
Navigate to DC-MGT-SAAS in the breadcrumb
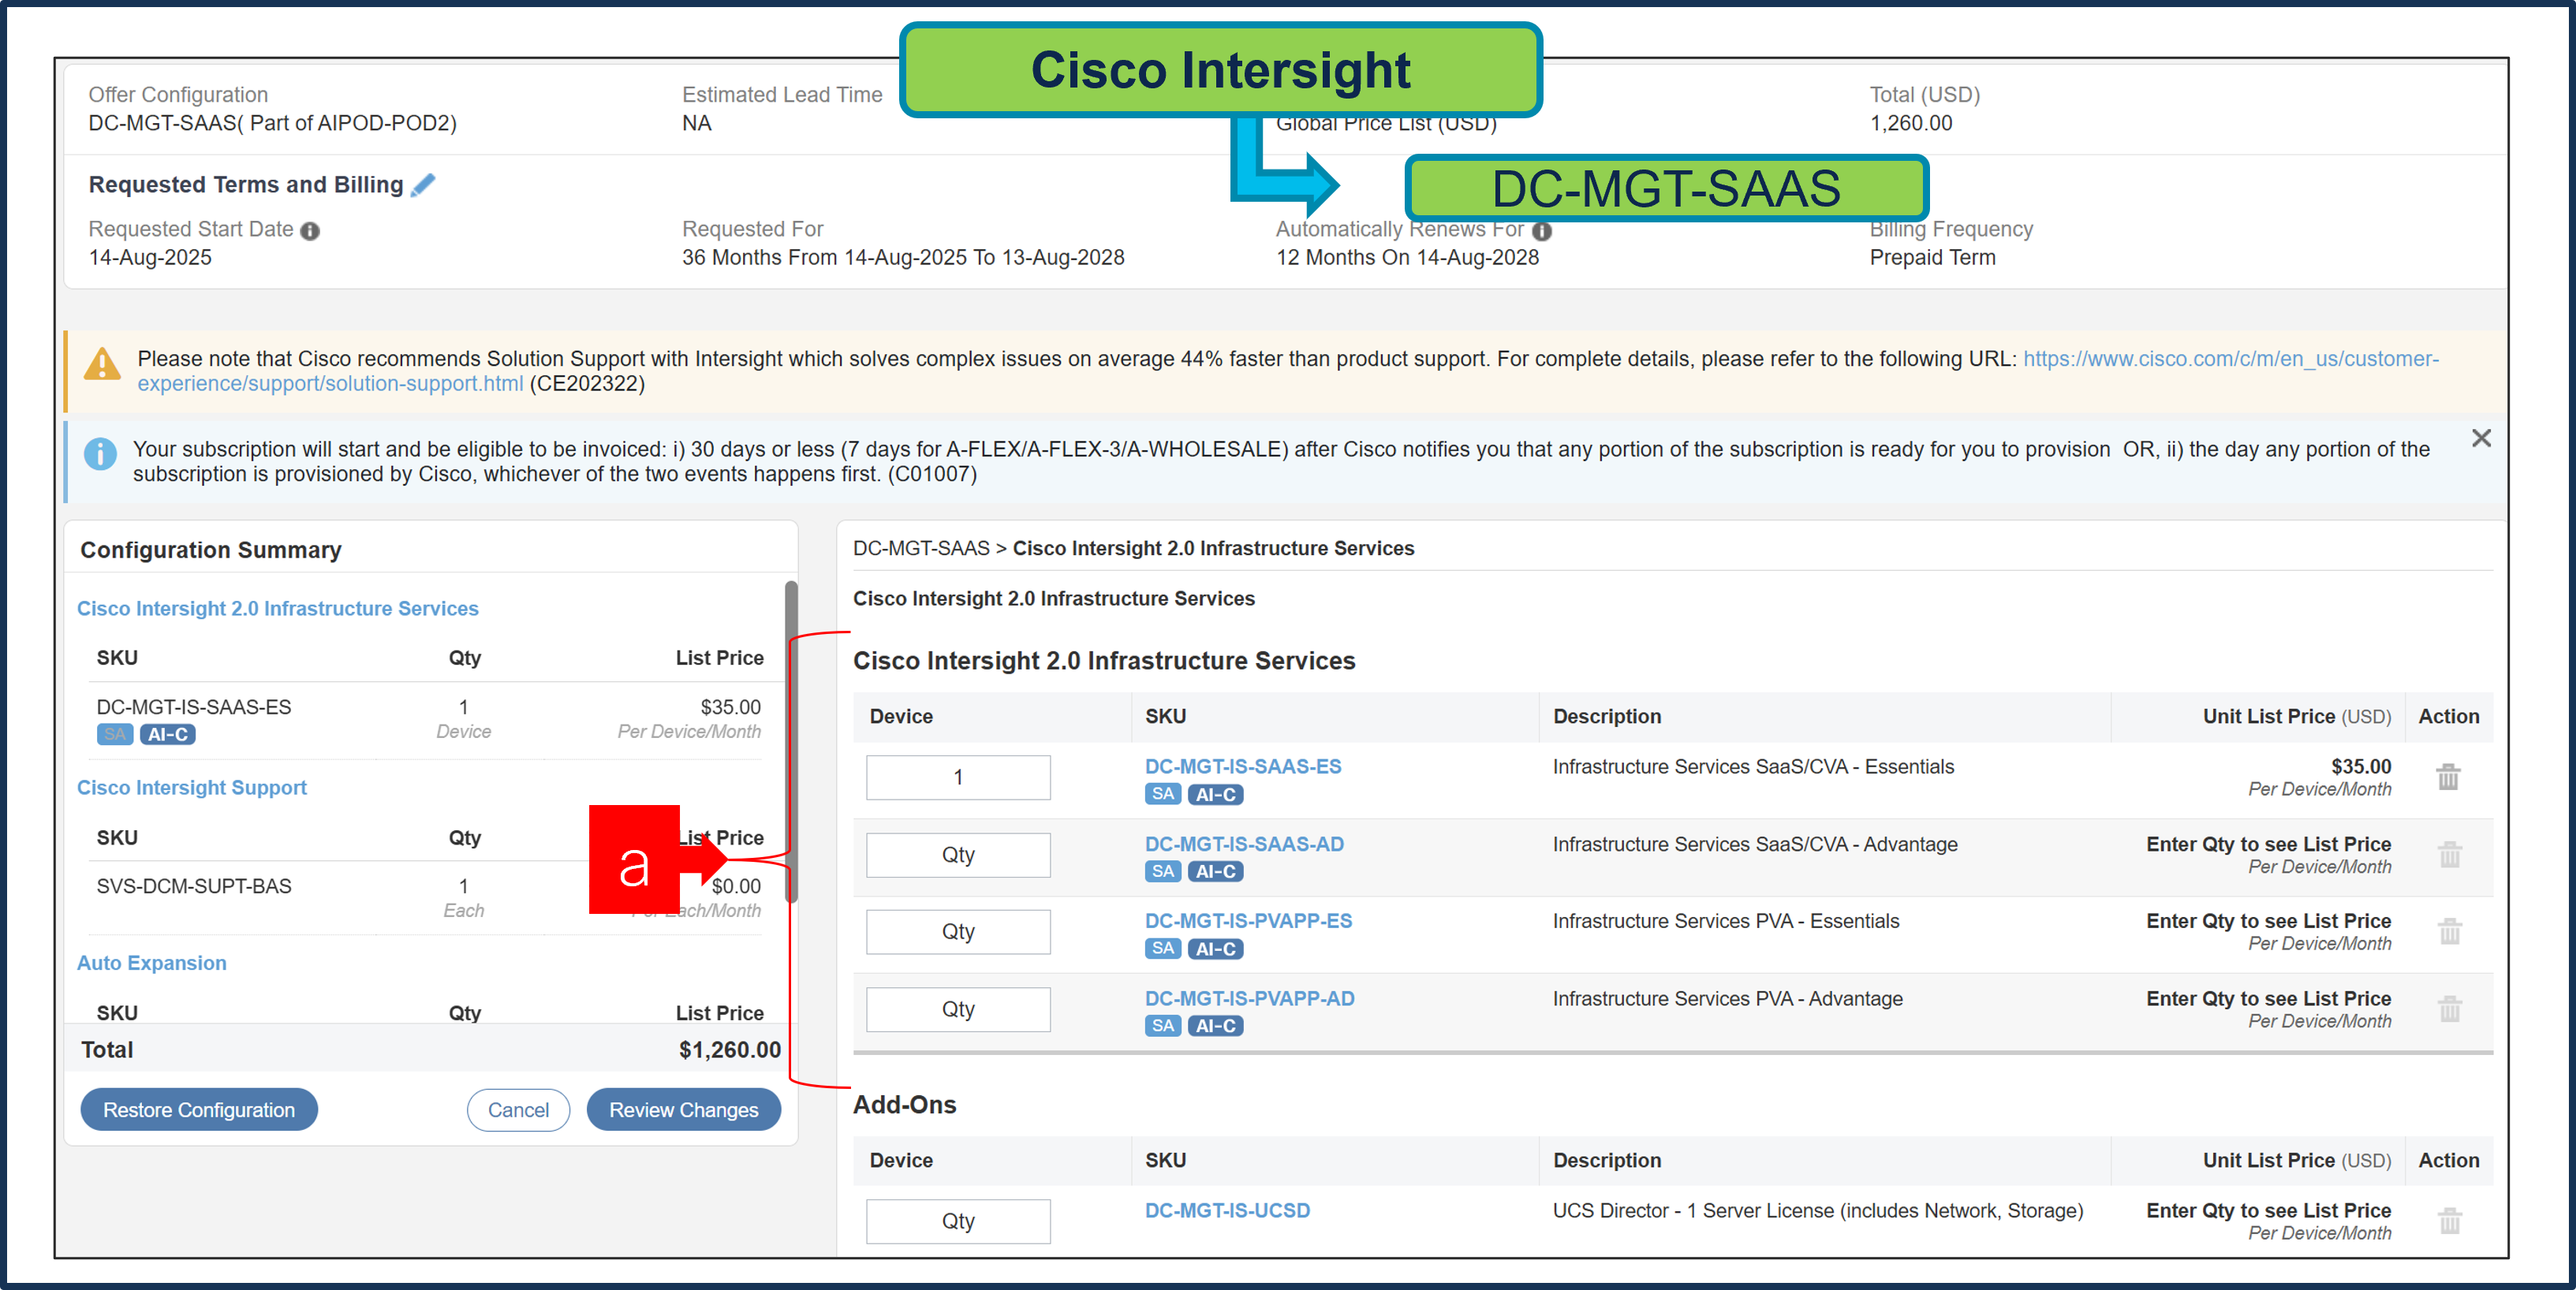(921, 548)
